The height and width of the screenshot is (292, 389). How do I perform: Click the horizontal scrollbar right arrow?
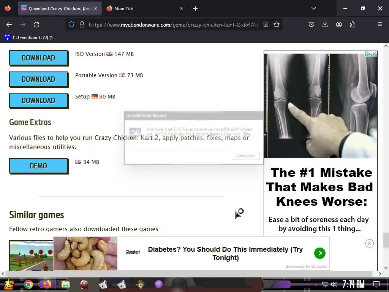click(x=380, y=274)
